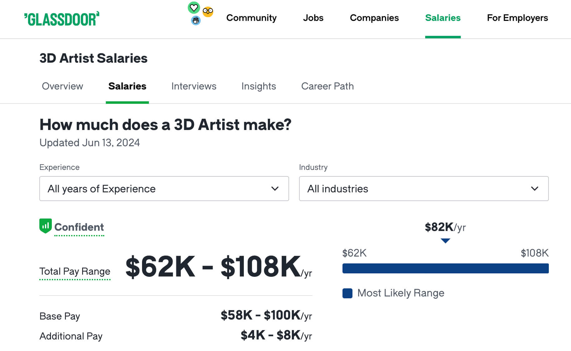The width and height of the screenshot is (571, 351).
Task: Open the Community menu item
Action: tap(251, 18)
